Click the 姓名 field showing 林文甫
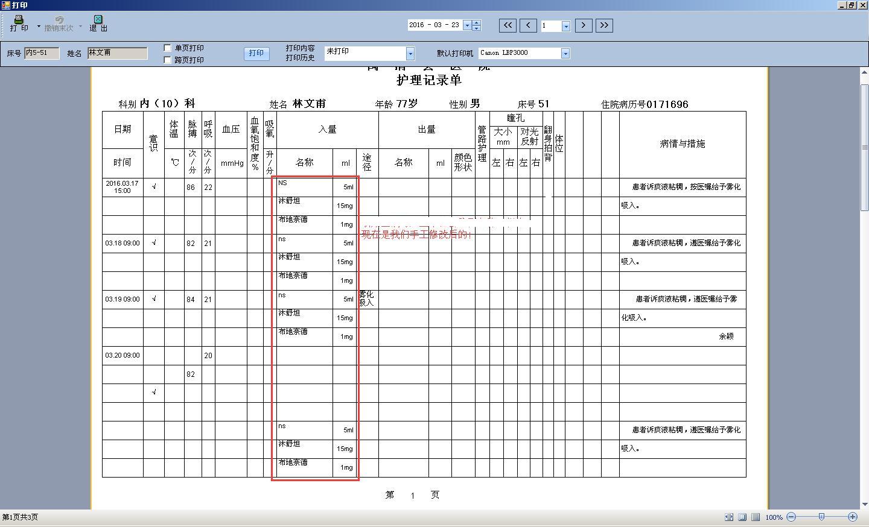The height and width of the screenshot is (527, 869). pyautogui.click(x=117, y=53)
